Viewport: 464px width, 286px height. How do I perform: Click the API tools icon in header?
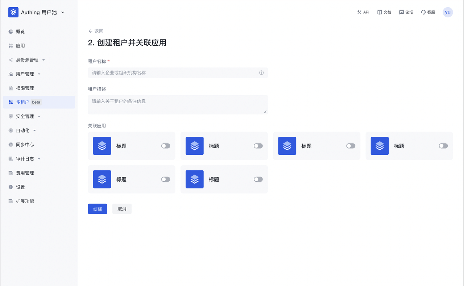(359, 12)
